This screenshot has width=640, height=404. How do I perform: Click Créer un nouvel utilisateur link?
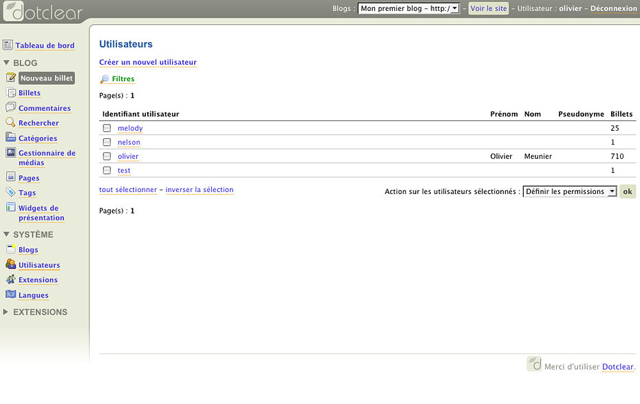point(148,62)
